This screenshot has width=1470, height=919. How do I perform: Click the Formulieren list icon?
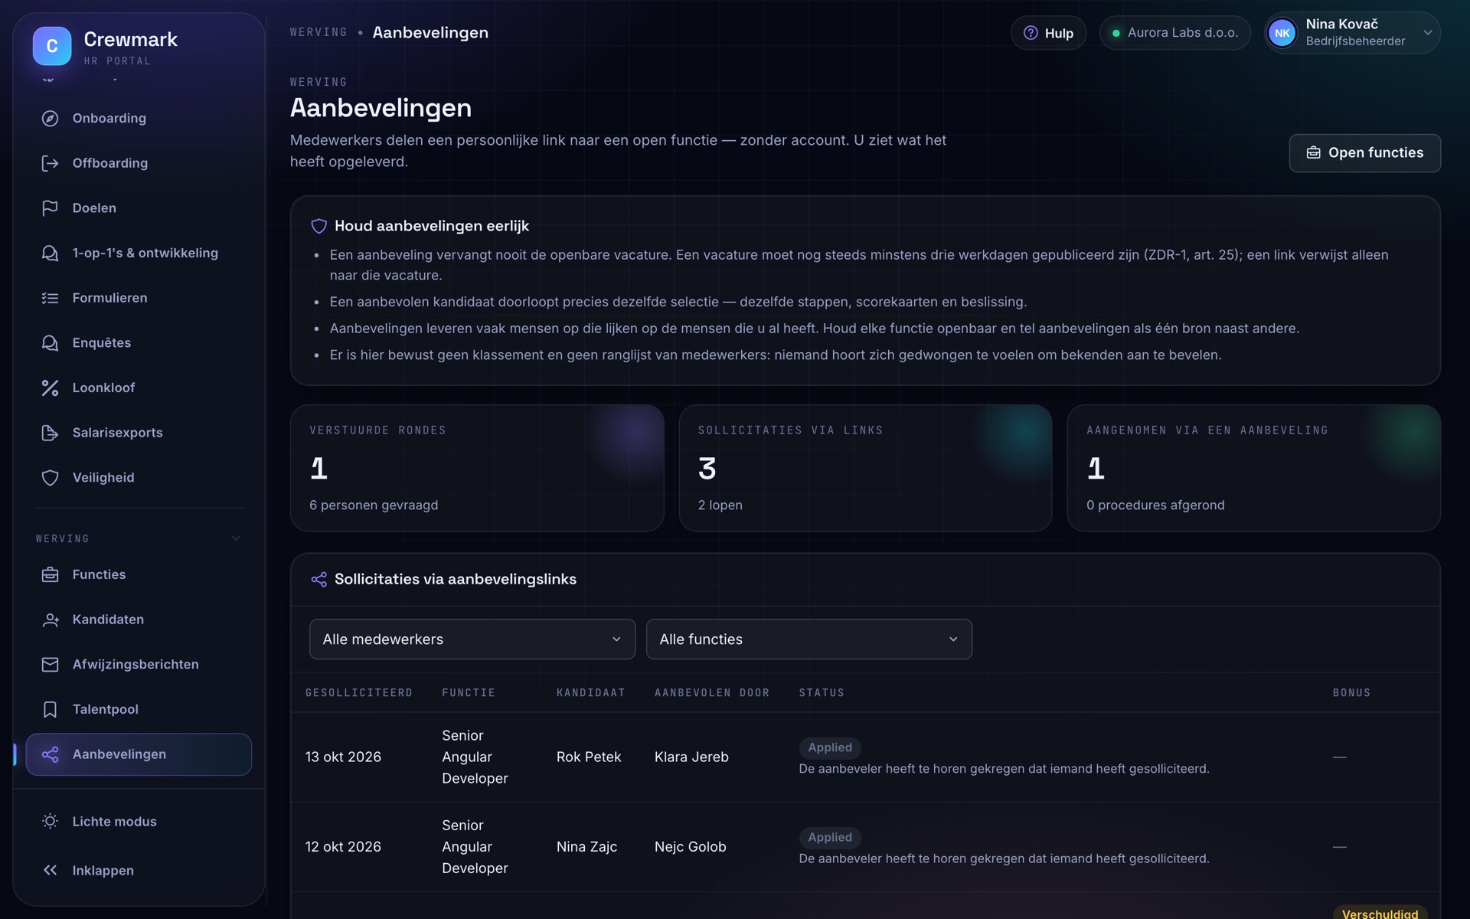[x=50, y=298]
